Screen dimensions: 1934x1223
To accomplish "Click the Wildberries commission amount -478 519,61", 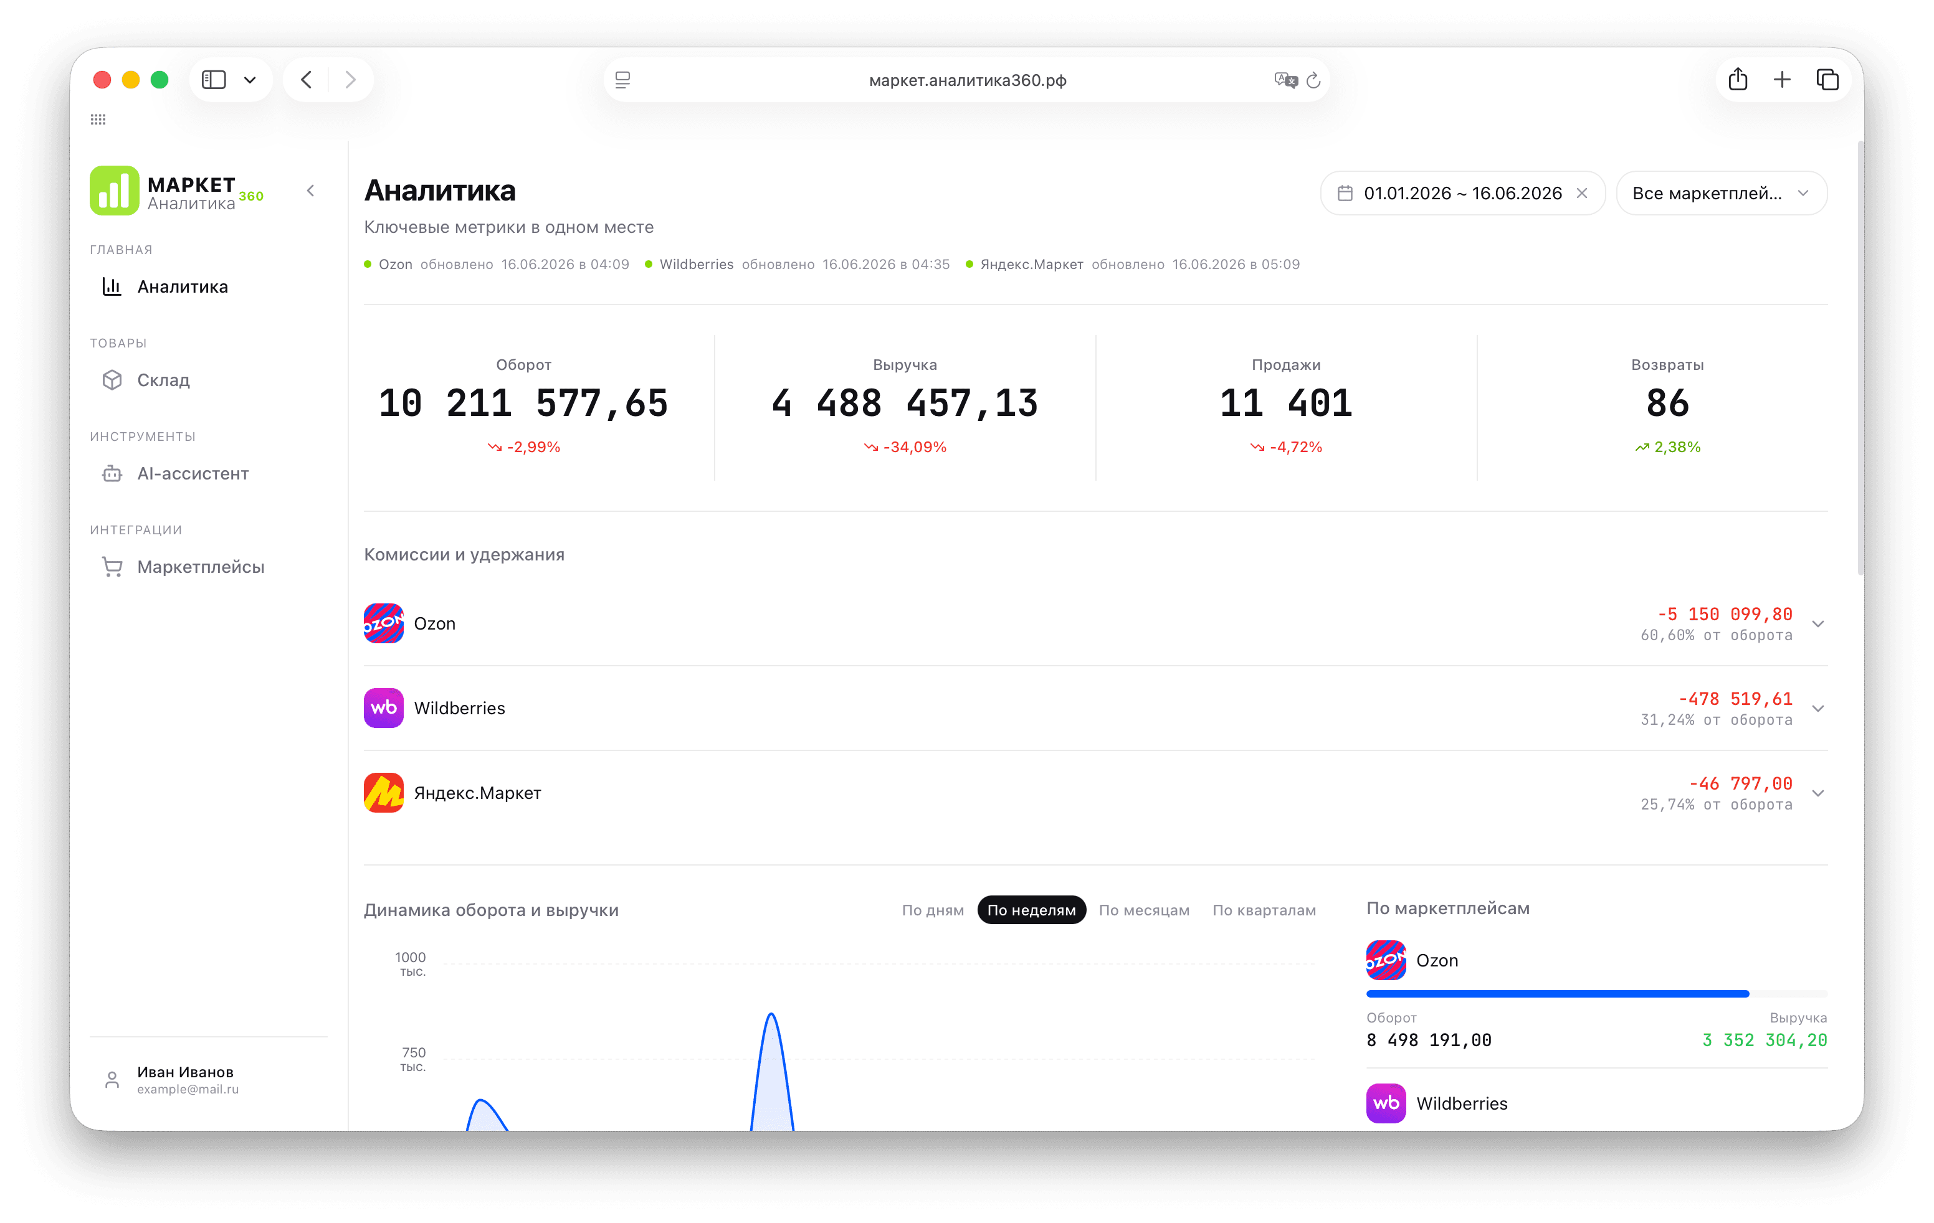I will point(1735,698).
